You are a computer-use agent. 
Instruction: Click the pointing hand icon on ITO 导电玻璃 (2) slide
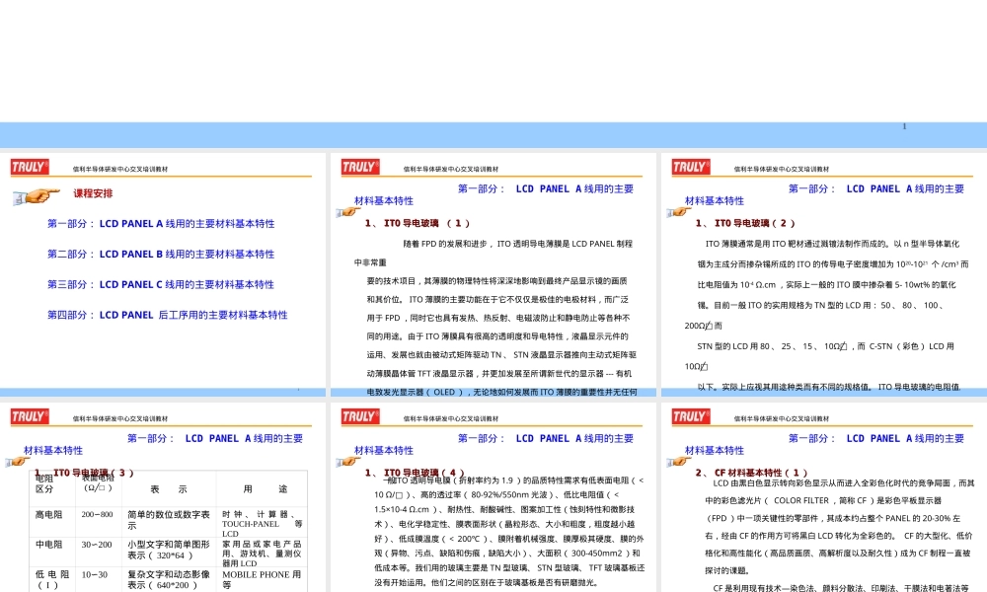679,212
